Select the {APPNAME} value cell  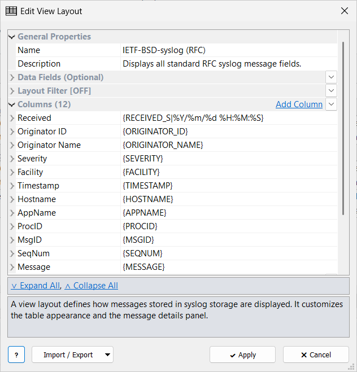[x=229, y=213]
